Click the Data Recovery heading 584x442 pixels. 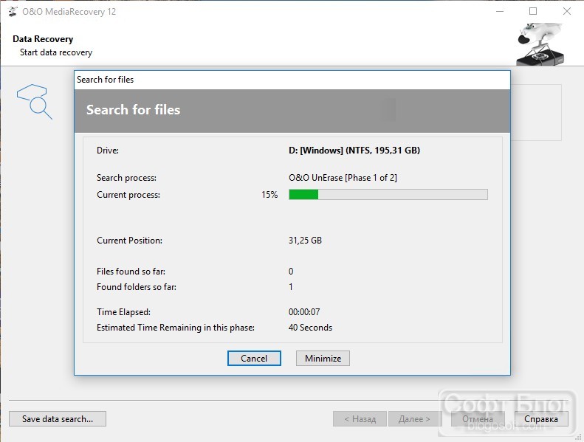[43, 38]
